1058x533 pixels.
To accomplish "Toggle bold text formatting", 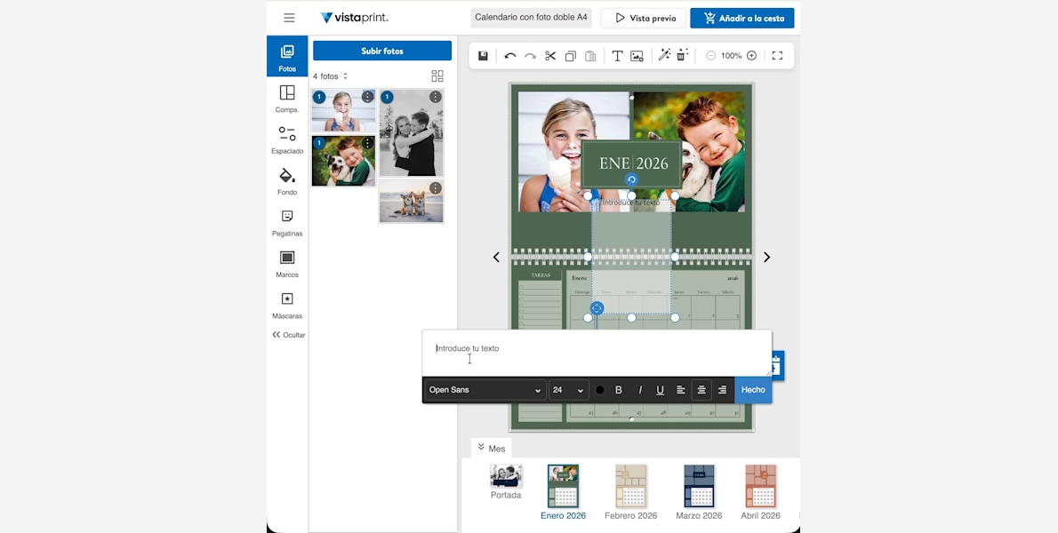I will [x=619, y=390].
